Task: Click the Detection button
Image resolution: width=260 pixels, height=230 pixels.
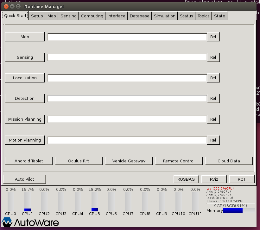Action: (25, 98)
